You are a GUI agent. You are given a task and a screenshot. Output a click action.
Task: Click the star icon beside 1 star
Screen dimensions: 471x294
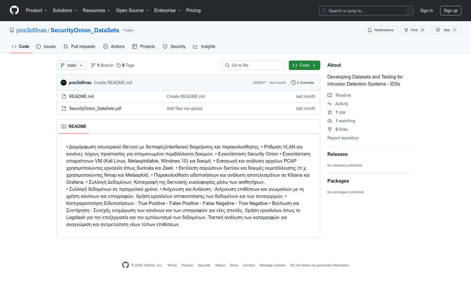point(330,112)
